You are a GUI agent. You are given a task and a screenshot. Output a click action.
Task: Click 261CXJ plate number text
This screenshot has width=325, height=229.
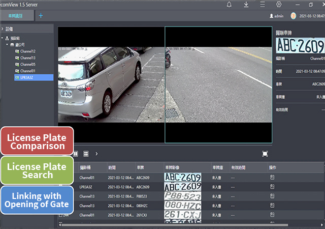point(142,215)
